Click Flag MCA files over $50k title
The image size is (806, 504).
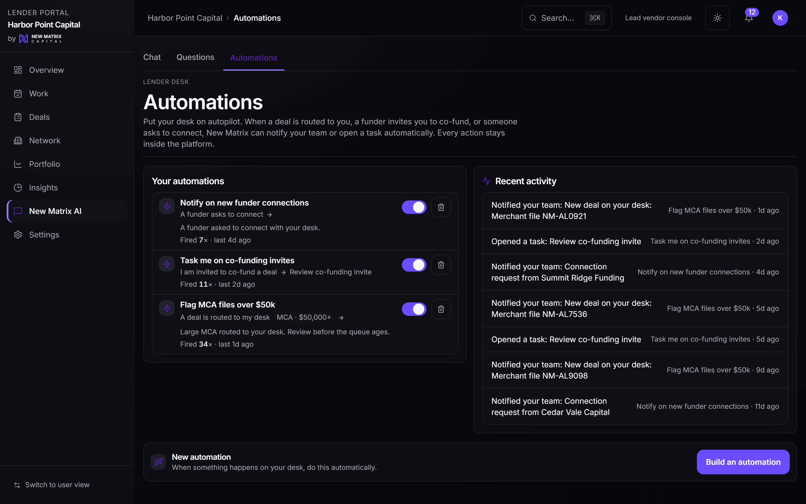pyautogui.click(x=228, y=305)
